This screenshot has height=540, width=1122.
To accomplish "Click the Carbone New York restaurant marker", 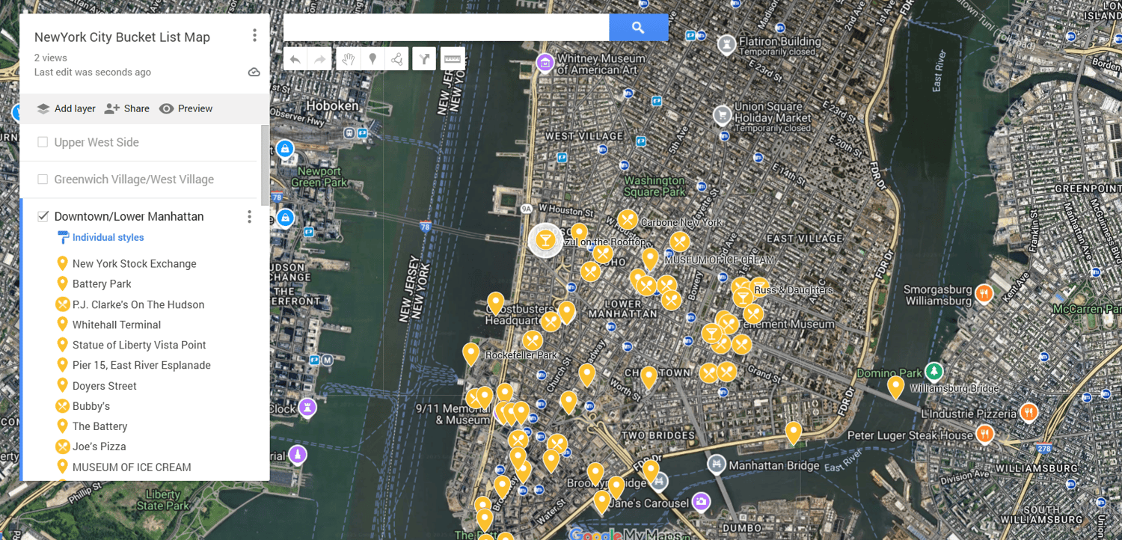I will (628, 220).
